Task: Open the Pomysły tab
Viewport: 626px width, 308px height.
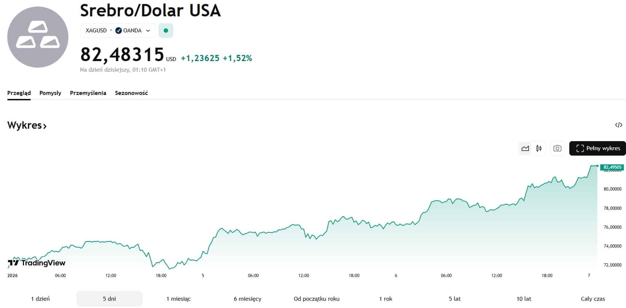Action: (50, 93)
